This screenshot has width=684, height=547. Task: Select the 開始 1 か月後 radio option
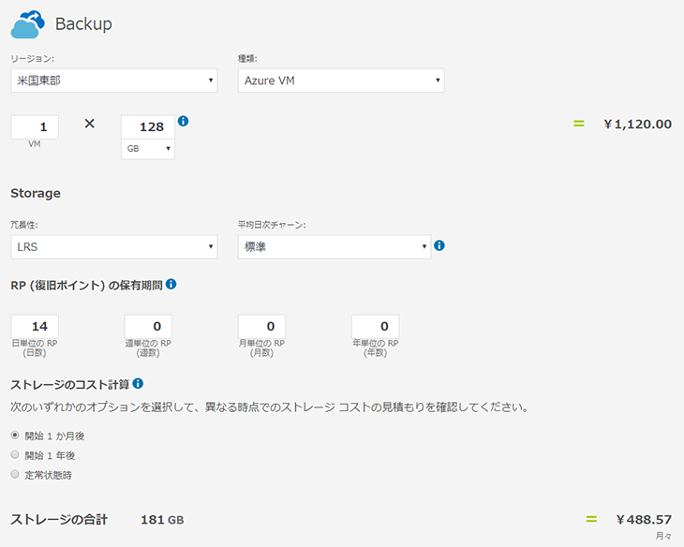15,436
